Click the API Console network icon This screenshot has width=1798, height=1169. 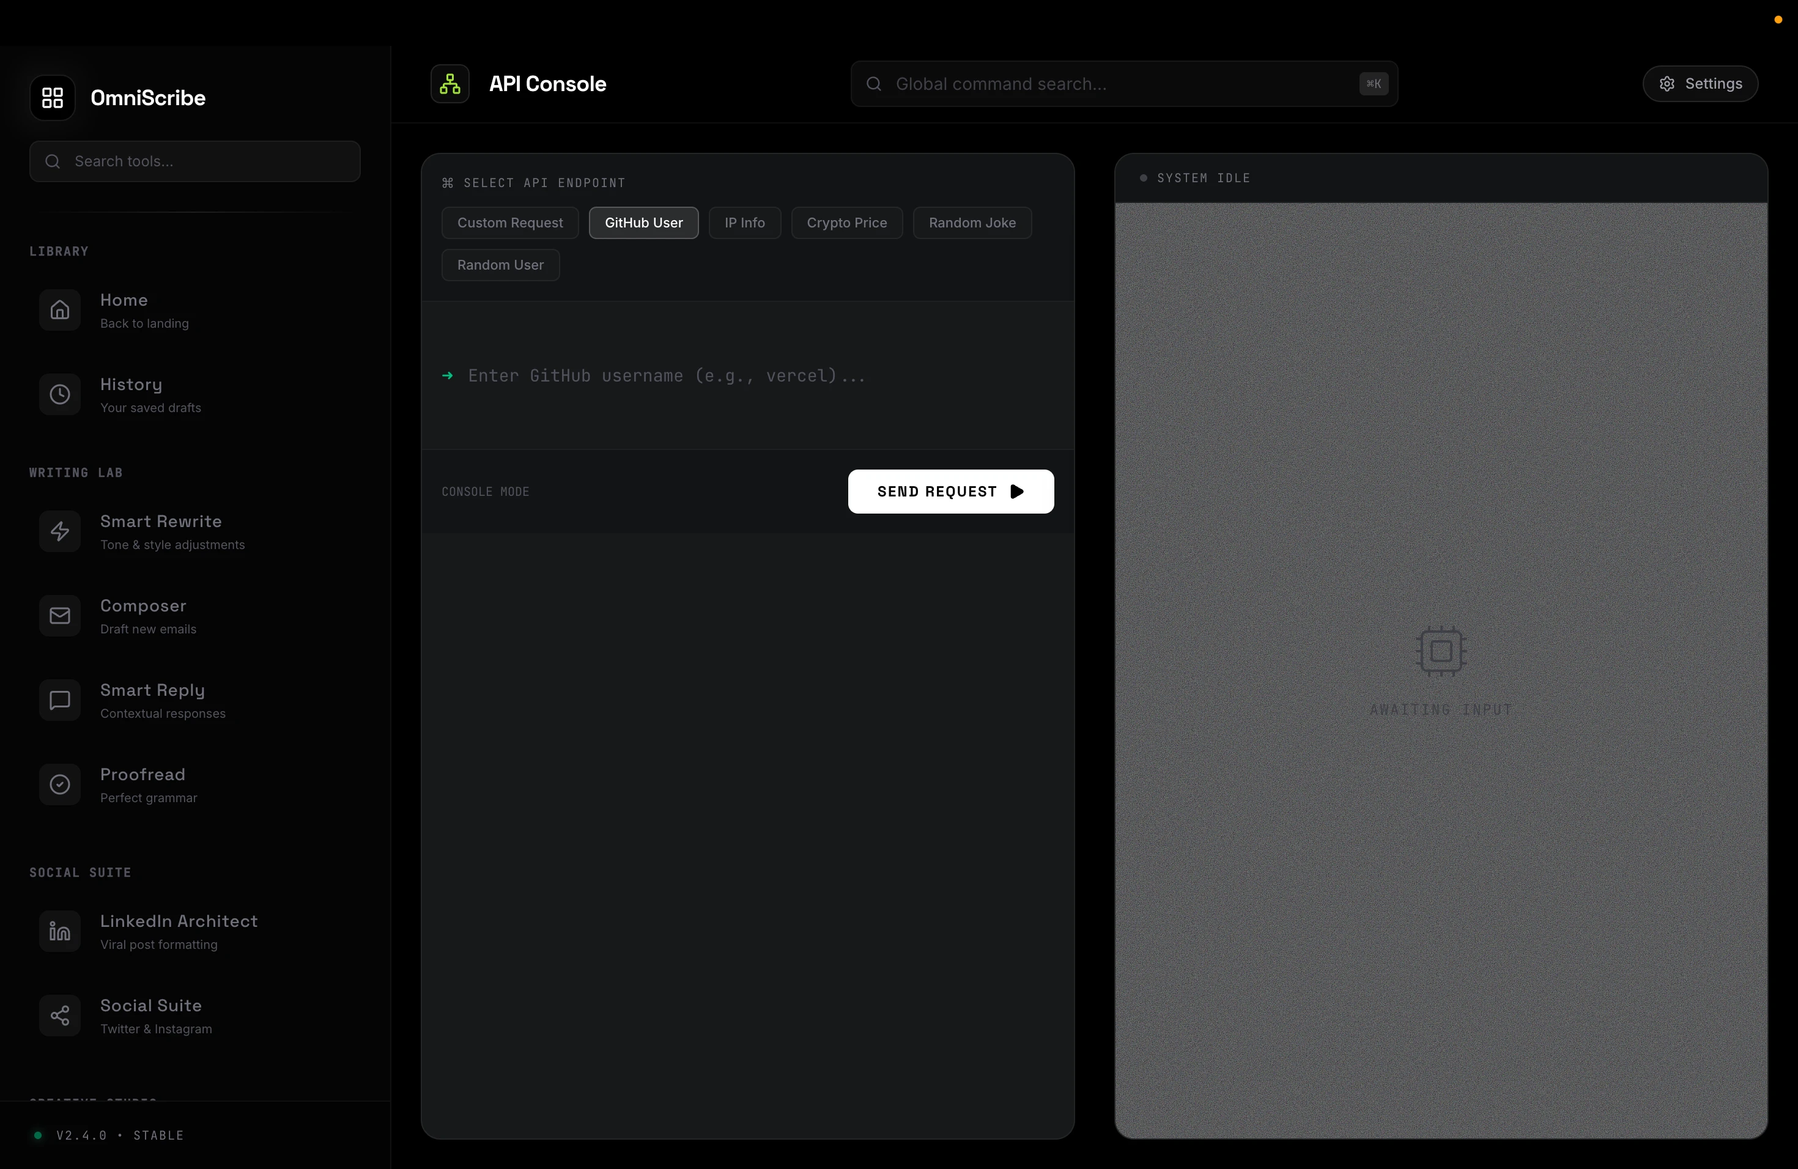tap(450, 84)
